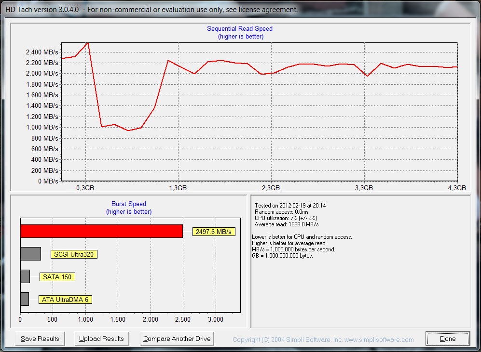Click the Done button
Screen dimensions: 481x352
448,339
